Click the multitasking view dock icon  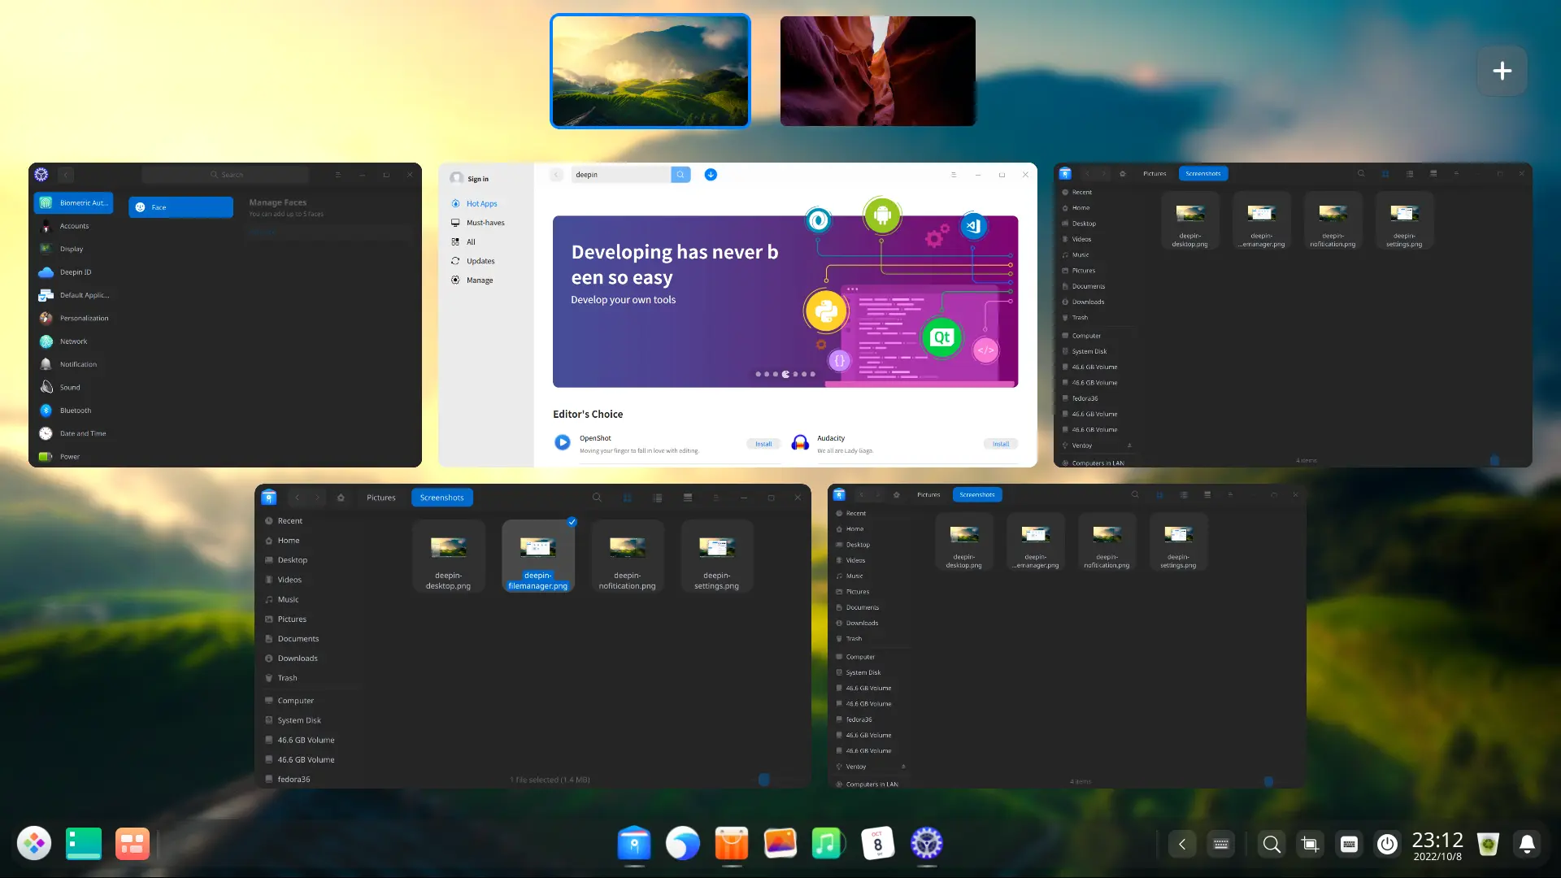[133, 844]
